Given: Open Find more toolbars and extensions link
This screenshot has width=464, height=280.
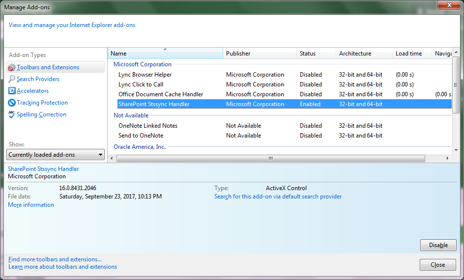Looking at the screenshot, I should (55, 259).
